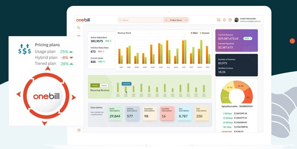297x149 pixels.
Task: Click the help question mark icon
Action: (x=230, y=20)
